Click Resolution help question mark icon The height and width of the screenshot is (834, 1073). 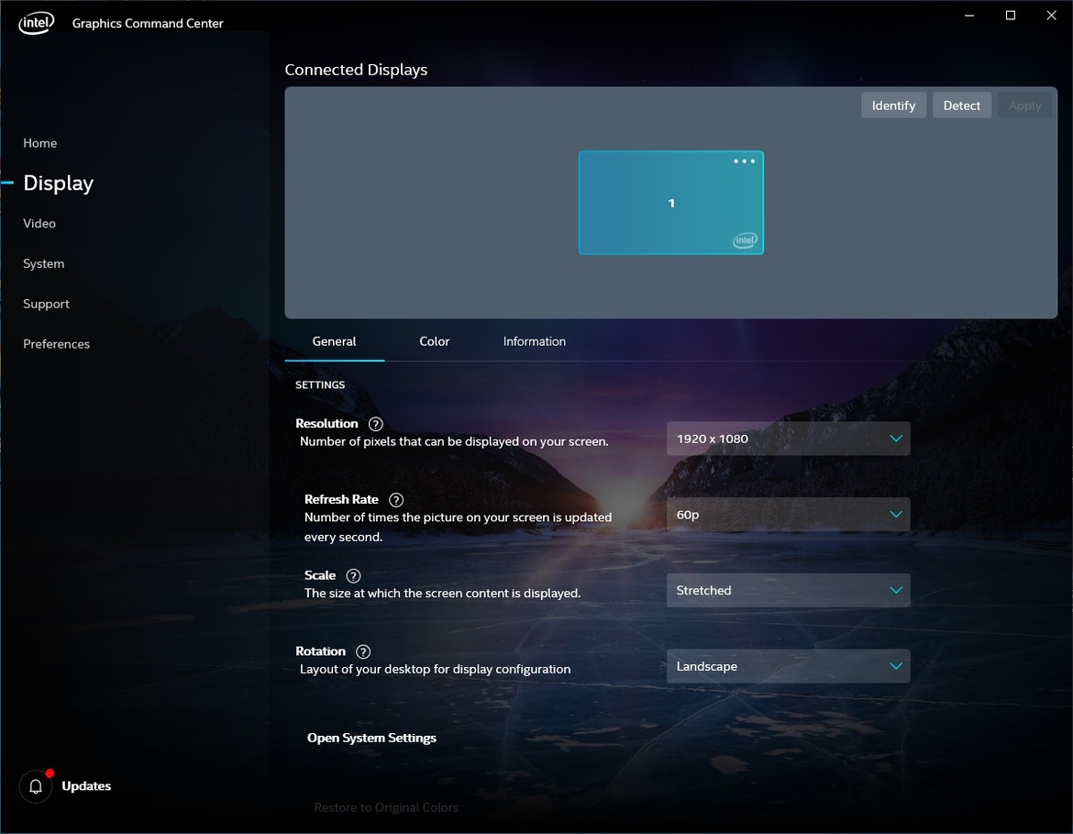pos(376,424)
